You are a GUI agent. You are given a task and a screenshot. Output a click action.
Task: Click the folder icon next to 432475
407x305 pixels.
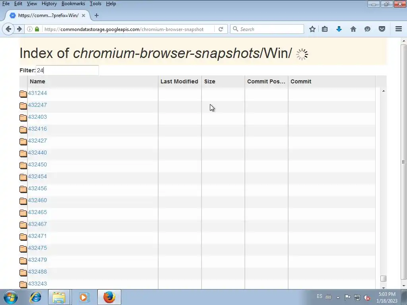point(23,249)
